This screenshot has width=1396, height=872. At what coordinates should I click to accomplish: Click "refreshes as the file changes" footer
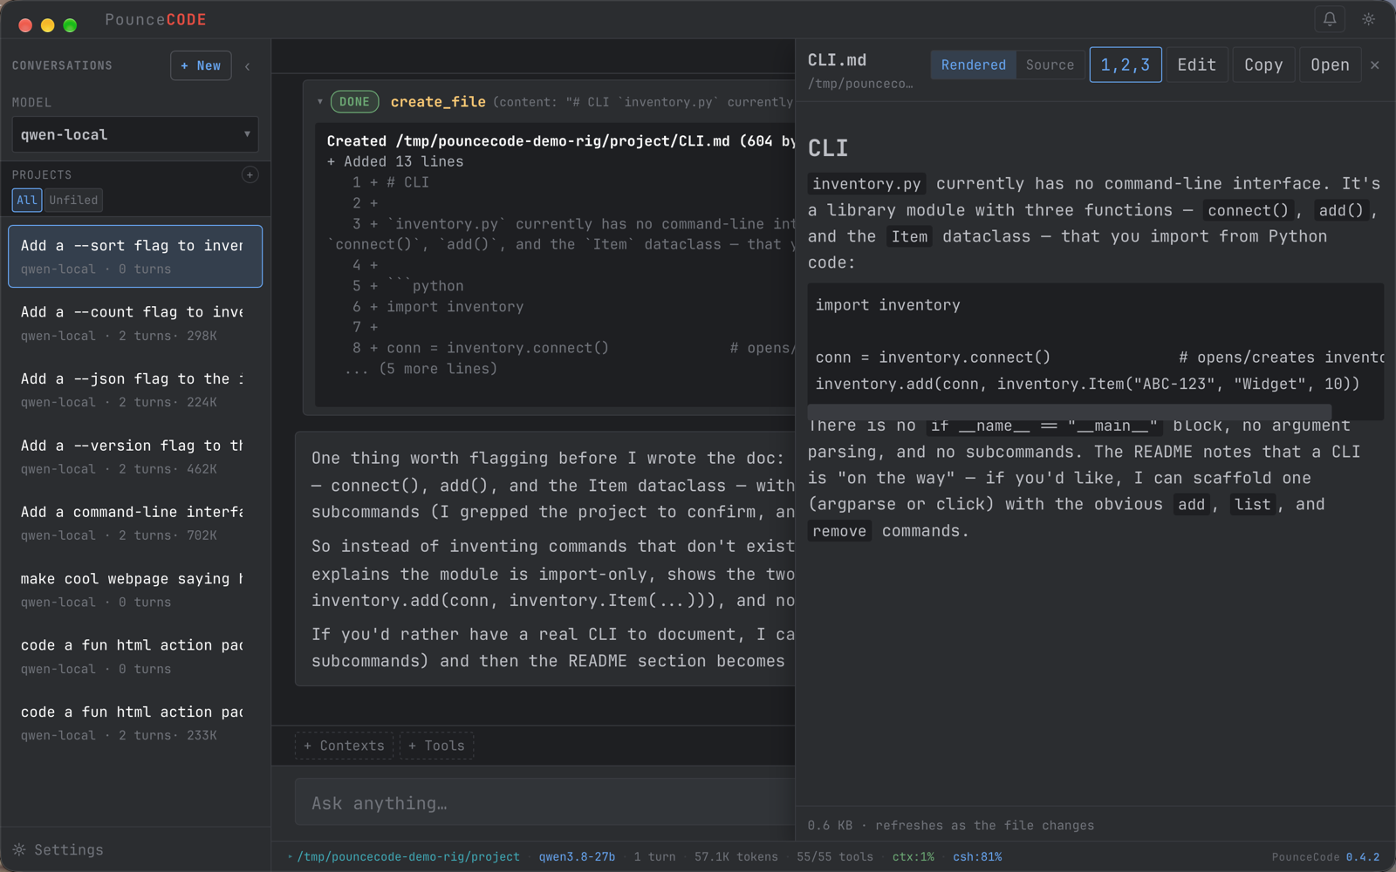(x=984, y=826)
